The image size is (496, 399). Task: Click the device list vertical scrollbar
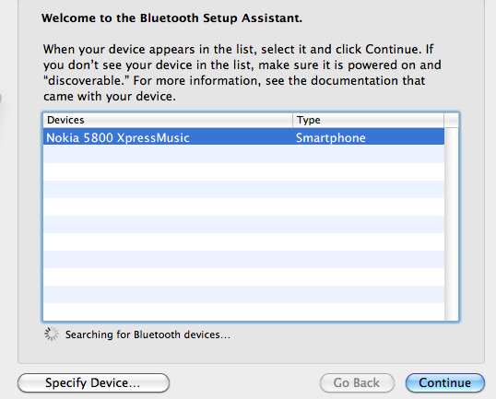coord(451,224)
